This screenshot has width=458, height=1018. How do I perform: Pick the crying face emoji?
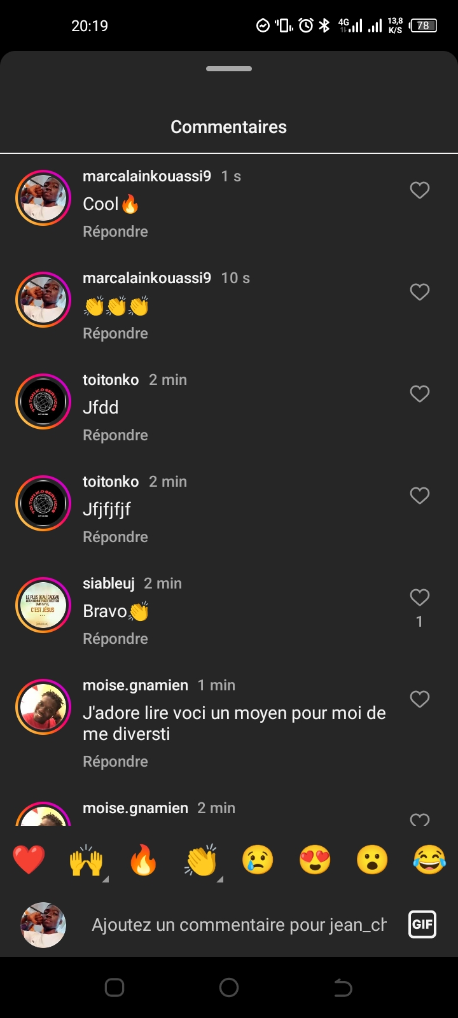tap(258, 860)
